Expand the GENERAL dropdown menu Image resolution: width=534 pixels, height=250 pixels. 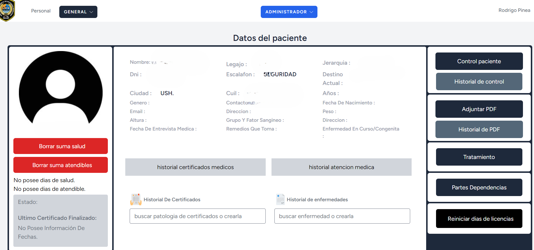(x=78, y=12)
